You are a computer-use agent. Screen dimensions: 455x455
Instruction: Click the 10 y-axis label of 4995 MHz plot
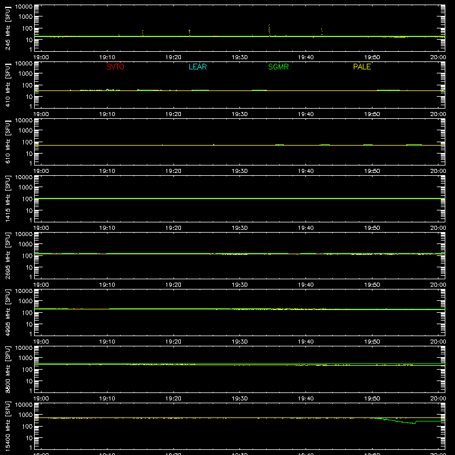pyautogui.click(x=29, y=324)
